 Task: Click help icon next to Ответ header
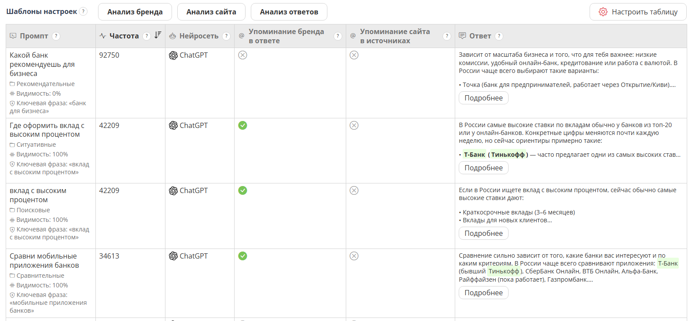tap(499, 36)
